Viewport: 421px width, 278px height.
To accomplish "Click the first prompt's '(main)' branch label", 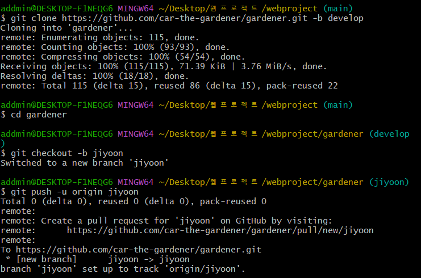I will 338,9.
